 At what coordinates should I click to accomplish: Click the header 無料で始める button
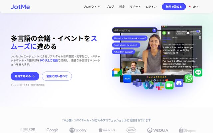pos(174,7)
